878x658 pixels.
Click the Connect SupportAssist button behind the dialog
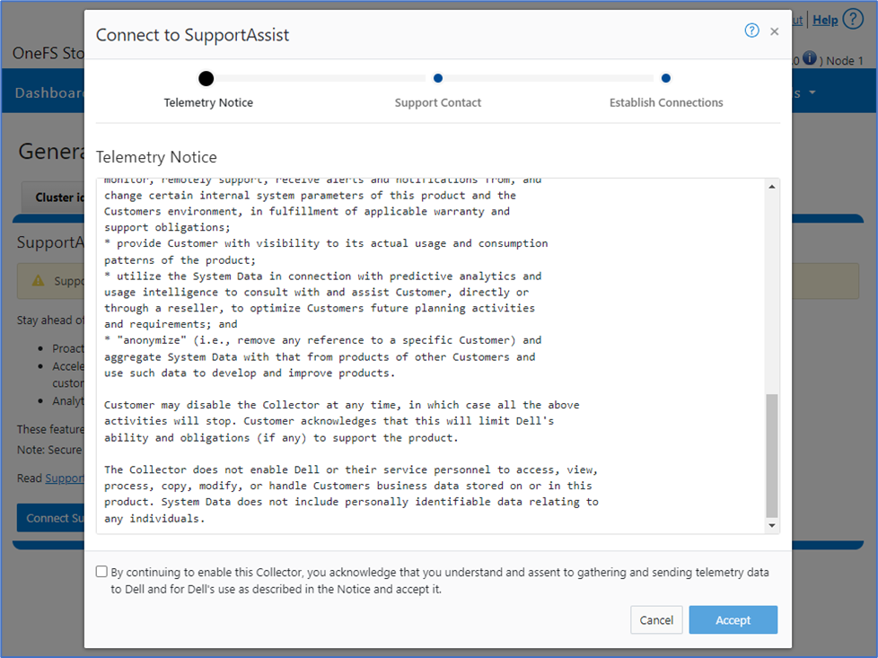[x=49, y=518]
